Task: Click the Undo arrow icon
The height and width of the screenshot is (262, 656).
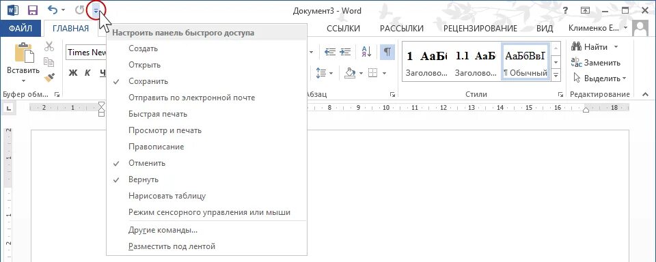Action: pos(53,10)
